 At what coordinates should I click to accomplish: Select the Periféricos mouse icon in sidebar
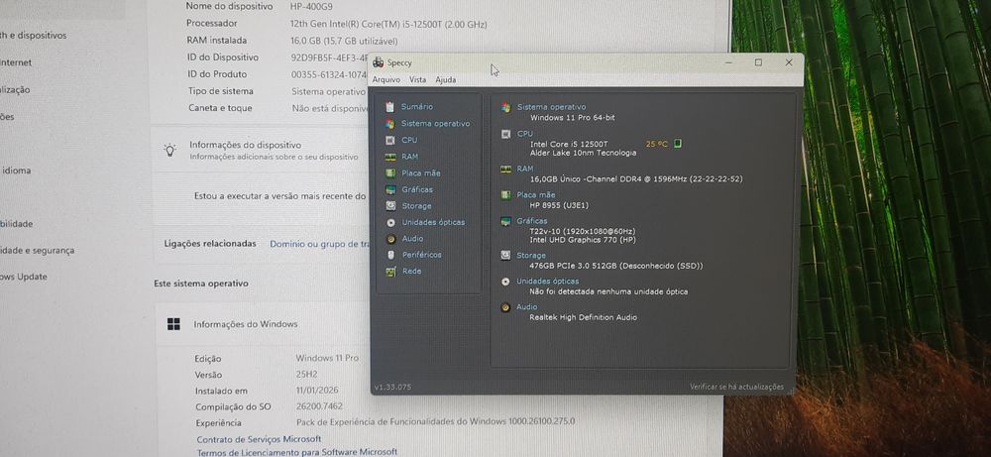(390, 255)
